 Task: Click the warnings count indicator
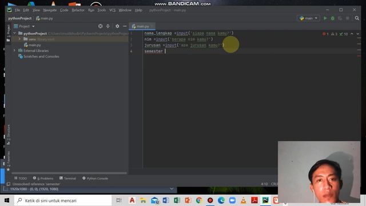(334, 34)
